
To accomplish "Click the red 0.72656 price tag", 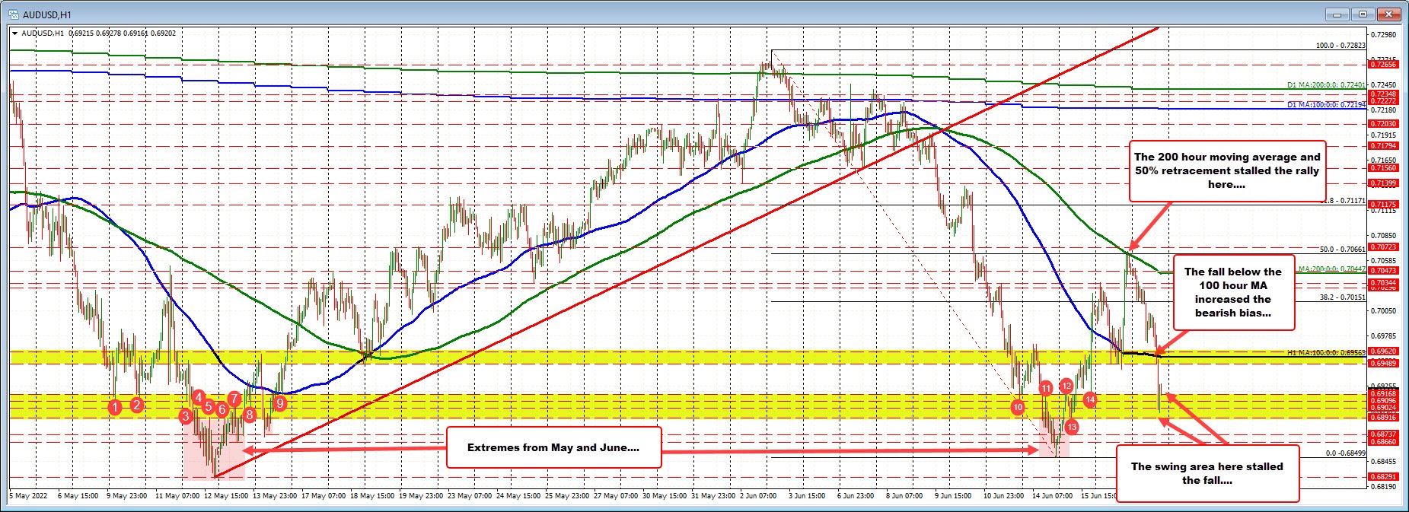I will pos(1383,65).
